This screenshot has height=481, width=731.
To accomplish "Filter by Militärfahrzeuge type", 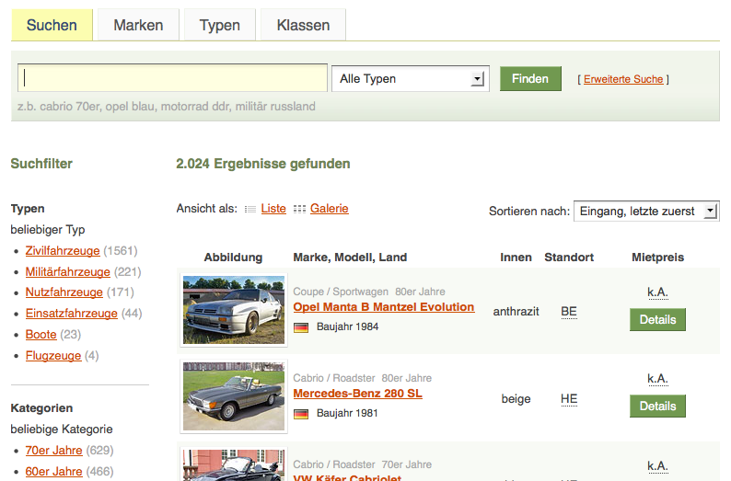I will pyautogui.click(x=68, y=271).
